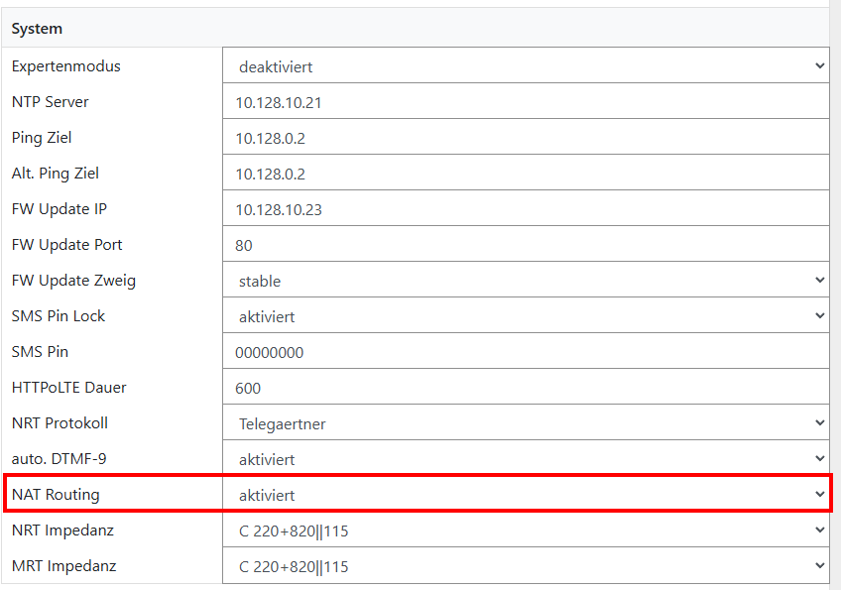Click the System section header
Image resolution: width=841 pixels, height=590 pixels.
37,29
